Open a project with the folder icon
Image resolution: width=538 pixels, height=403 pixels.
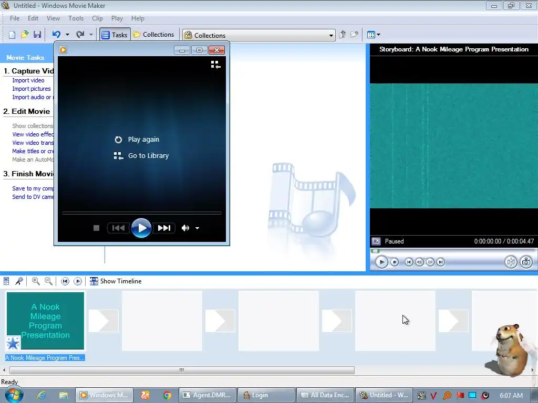[25, 35]
